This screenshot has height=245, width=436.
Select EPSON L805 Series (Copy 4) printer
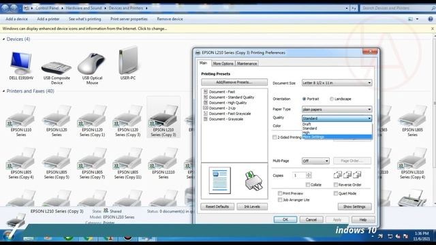[21, 163]
